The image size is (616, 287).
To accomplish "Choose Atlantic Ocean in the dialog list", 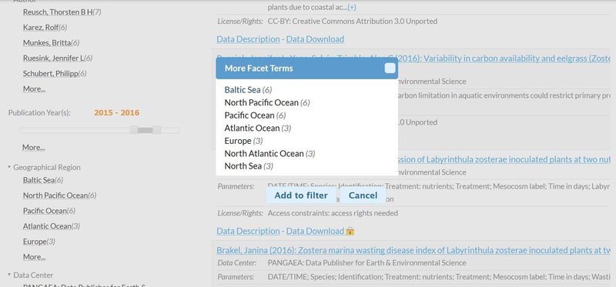I will [258, 128].
